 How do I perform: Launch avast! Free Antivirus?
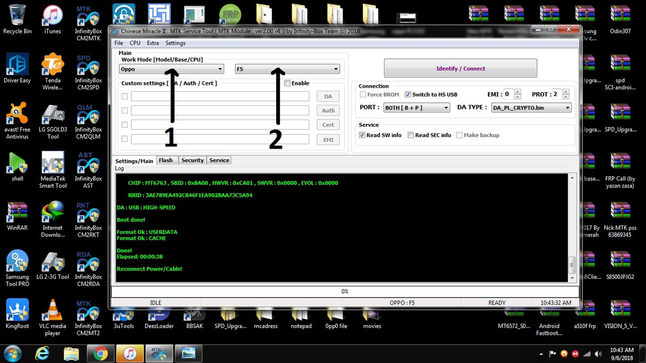17,121
